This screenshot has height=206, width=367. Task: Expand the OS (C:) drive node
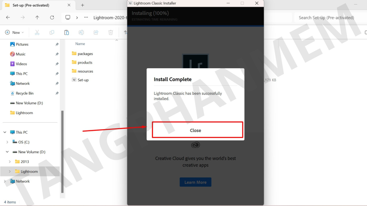pyautogui.click(x=7, y=142)
